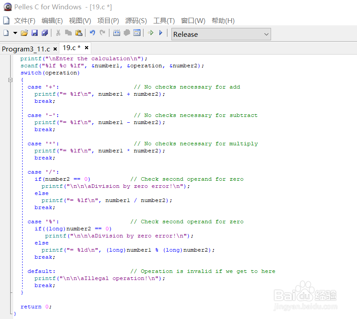Close the Program3_11.c tab
This screenshot has width=357, height=319.
point(55,49)
